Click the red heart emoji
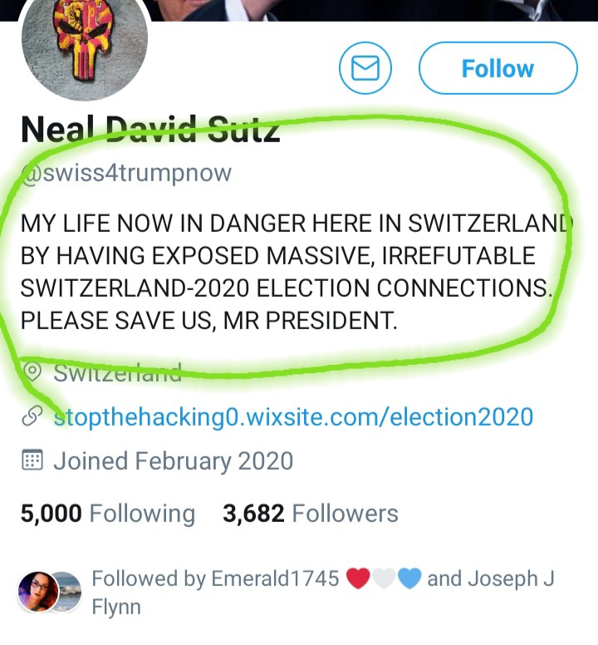598x645 pixels. (358, 579)
